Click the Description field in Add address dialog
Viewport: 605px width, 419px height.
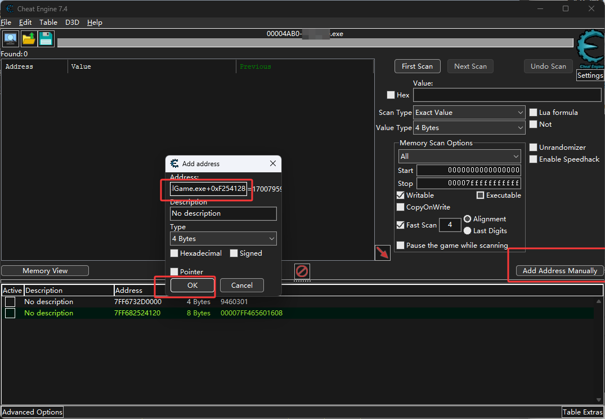pos(223,213)
